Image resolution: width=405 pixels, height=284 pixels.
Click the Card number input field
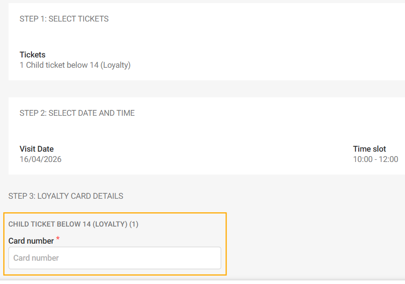[115, 258]
